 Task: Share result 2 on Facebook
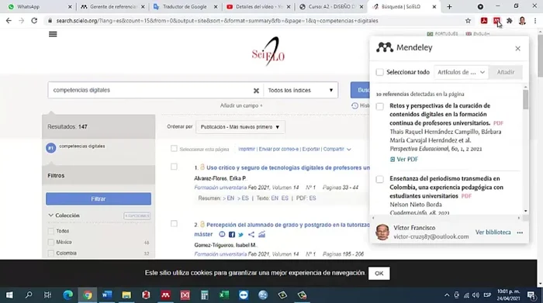click(x=232, y=235)
